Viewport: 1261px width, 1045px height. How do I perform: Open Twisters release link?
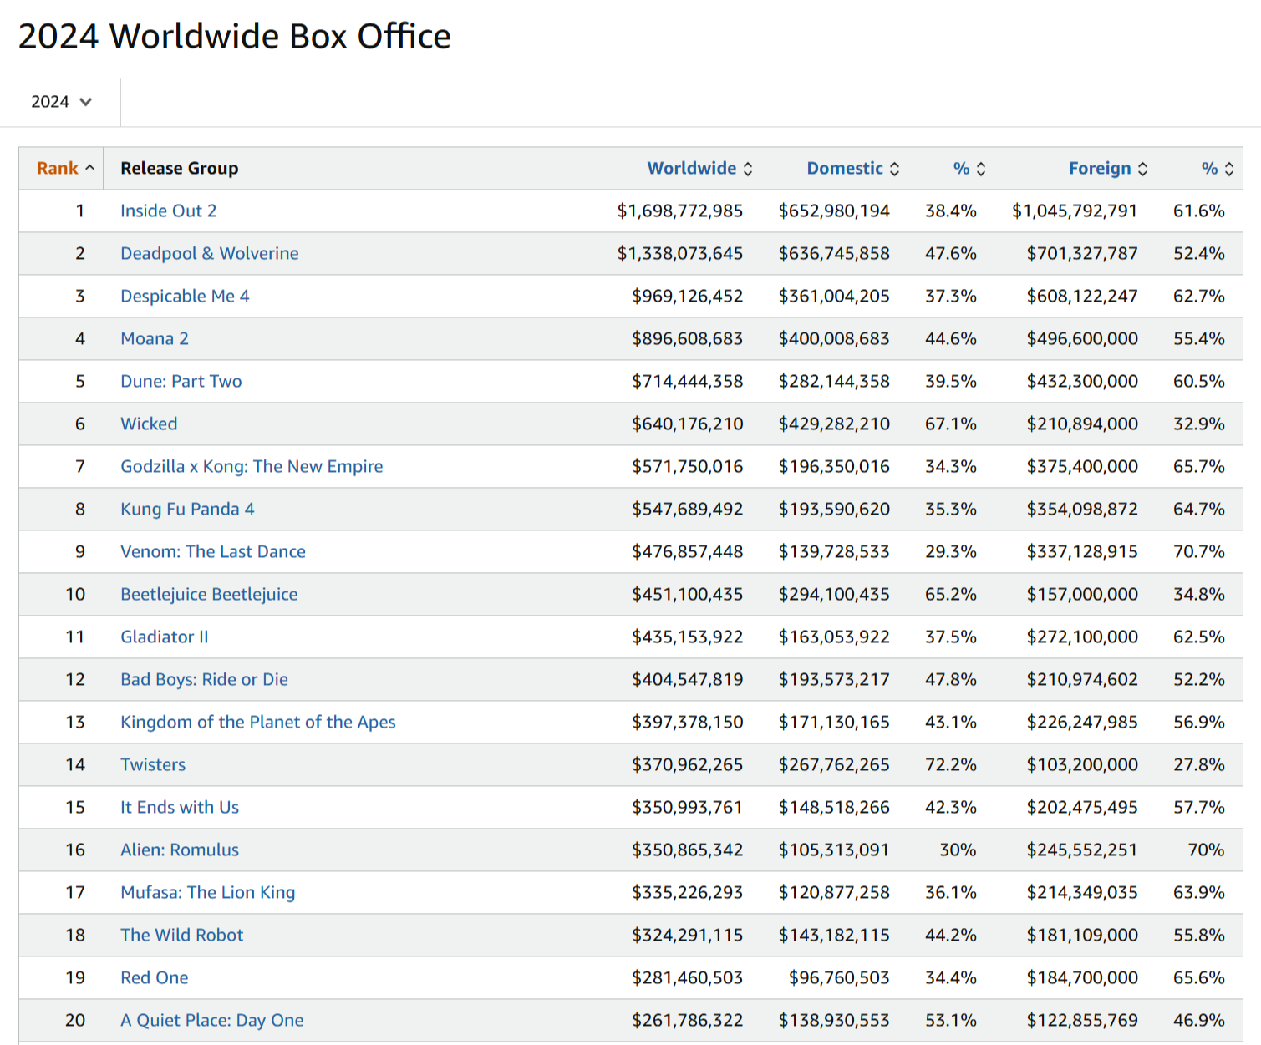click(153, 764)
